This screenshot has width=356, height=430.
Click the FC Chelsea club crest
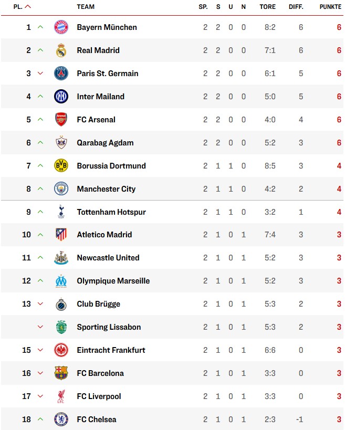point(61,419)
